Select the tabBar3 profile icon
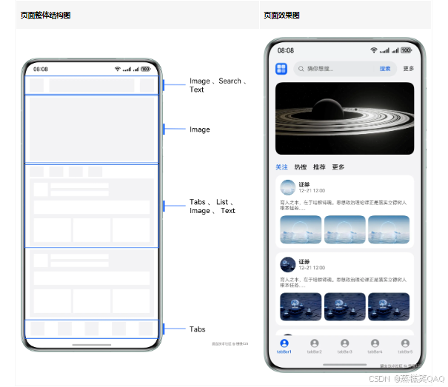 345,343
